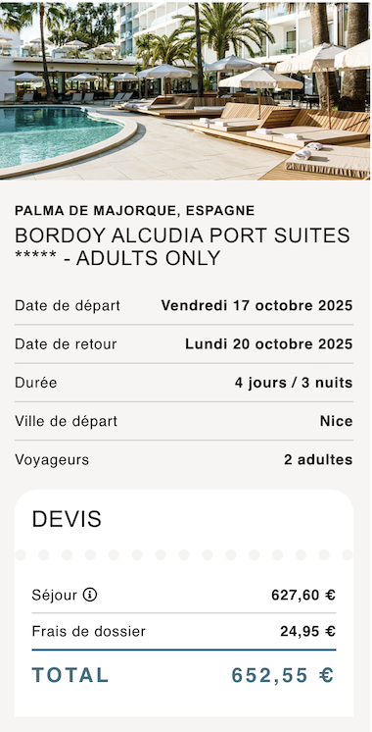Click the DEVIS heading

tap(67, 519)
